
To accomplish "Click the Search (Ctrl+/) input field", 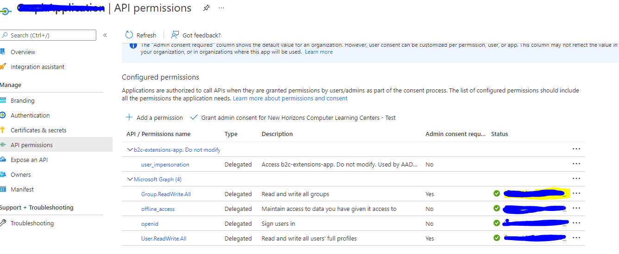I will [x=51, y=35].
